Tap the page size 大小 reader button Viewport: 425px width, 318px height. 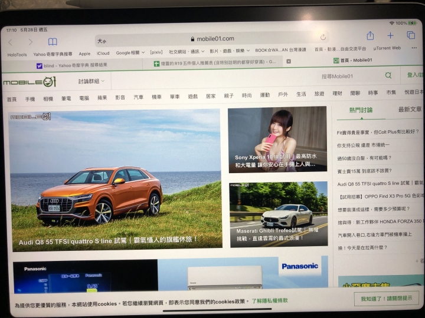pyautogui.click(x=102, y=41)
